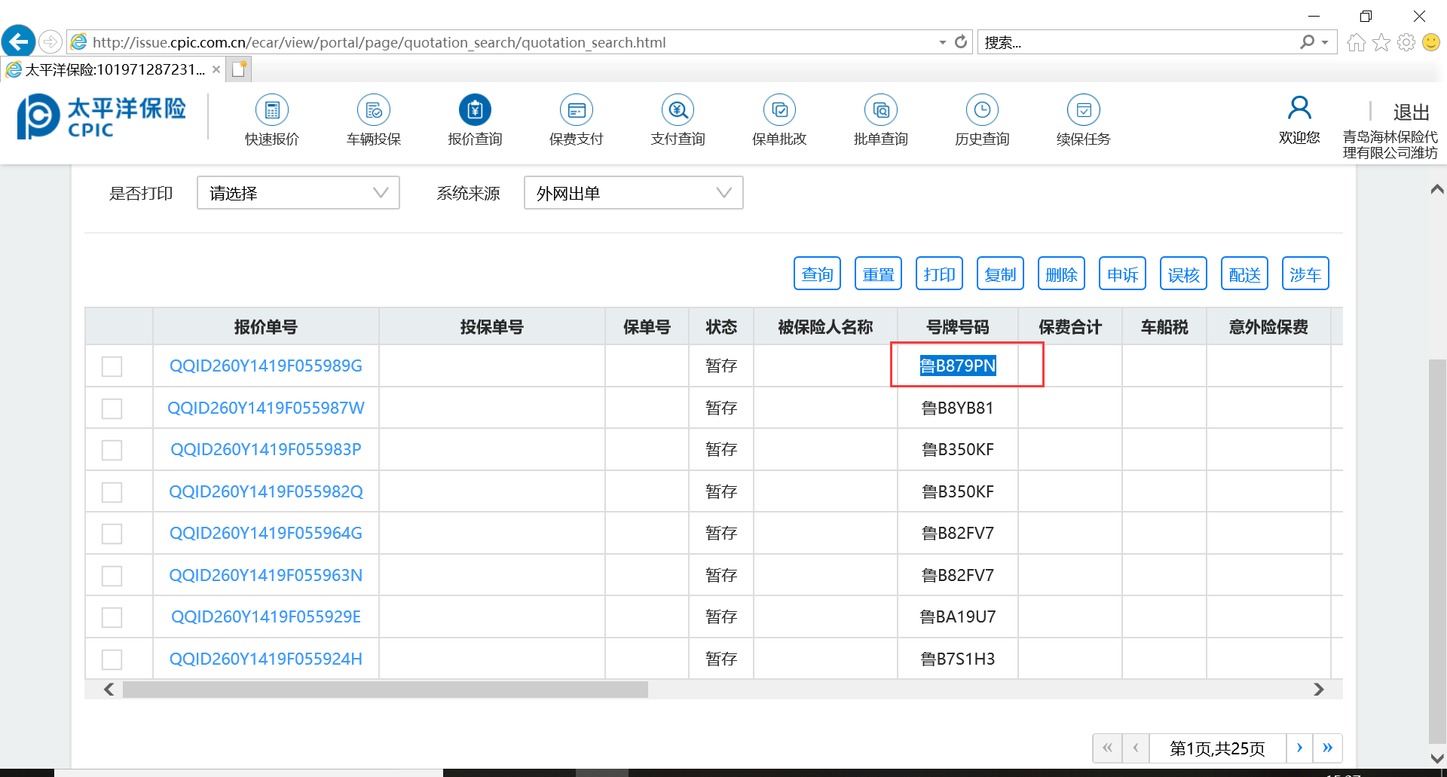Open the 批单查询 endorsement query icon

click(880, 111)
